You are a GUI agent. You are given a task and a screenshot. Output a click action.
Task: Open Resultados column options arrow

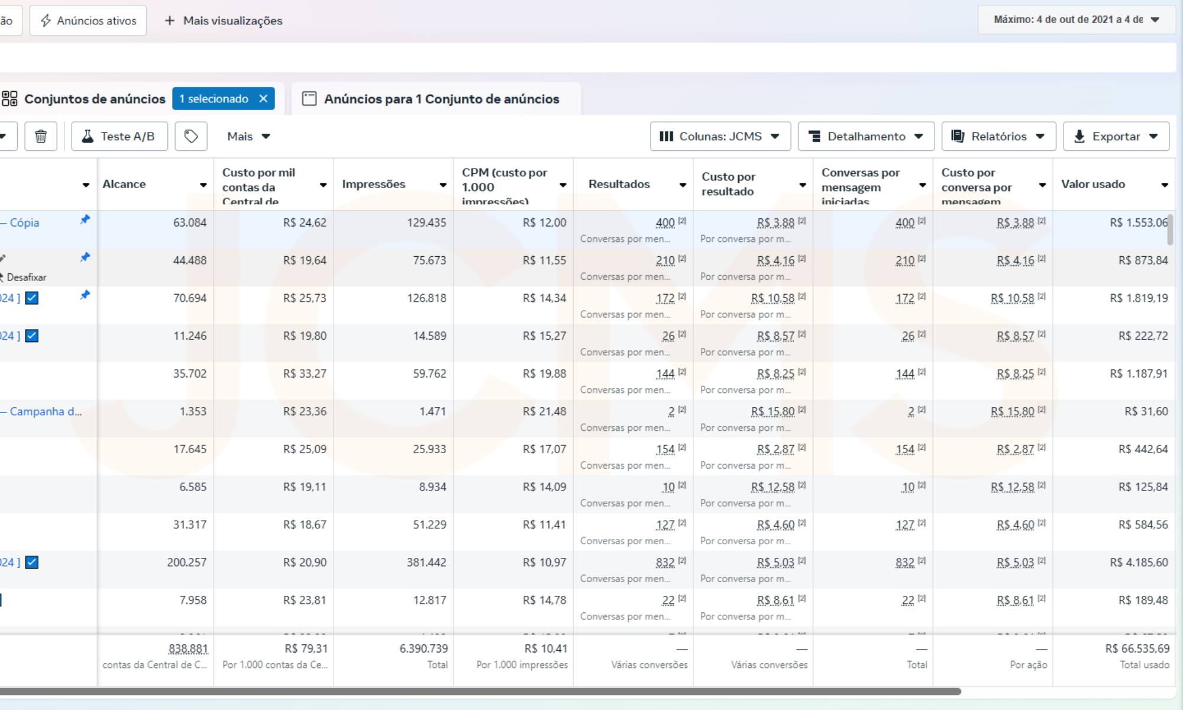click(x=683, y=185)
